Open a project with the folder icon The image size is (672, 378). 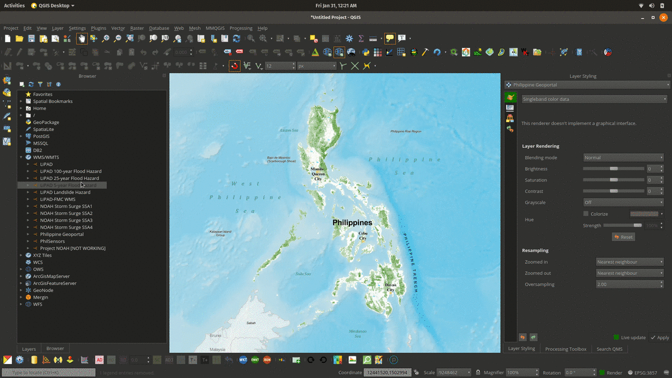[19, 39]
